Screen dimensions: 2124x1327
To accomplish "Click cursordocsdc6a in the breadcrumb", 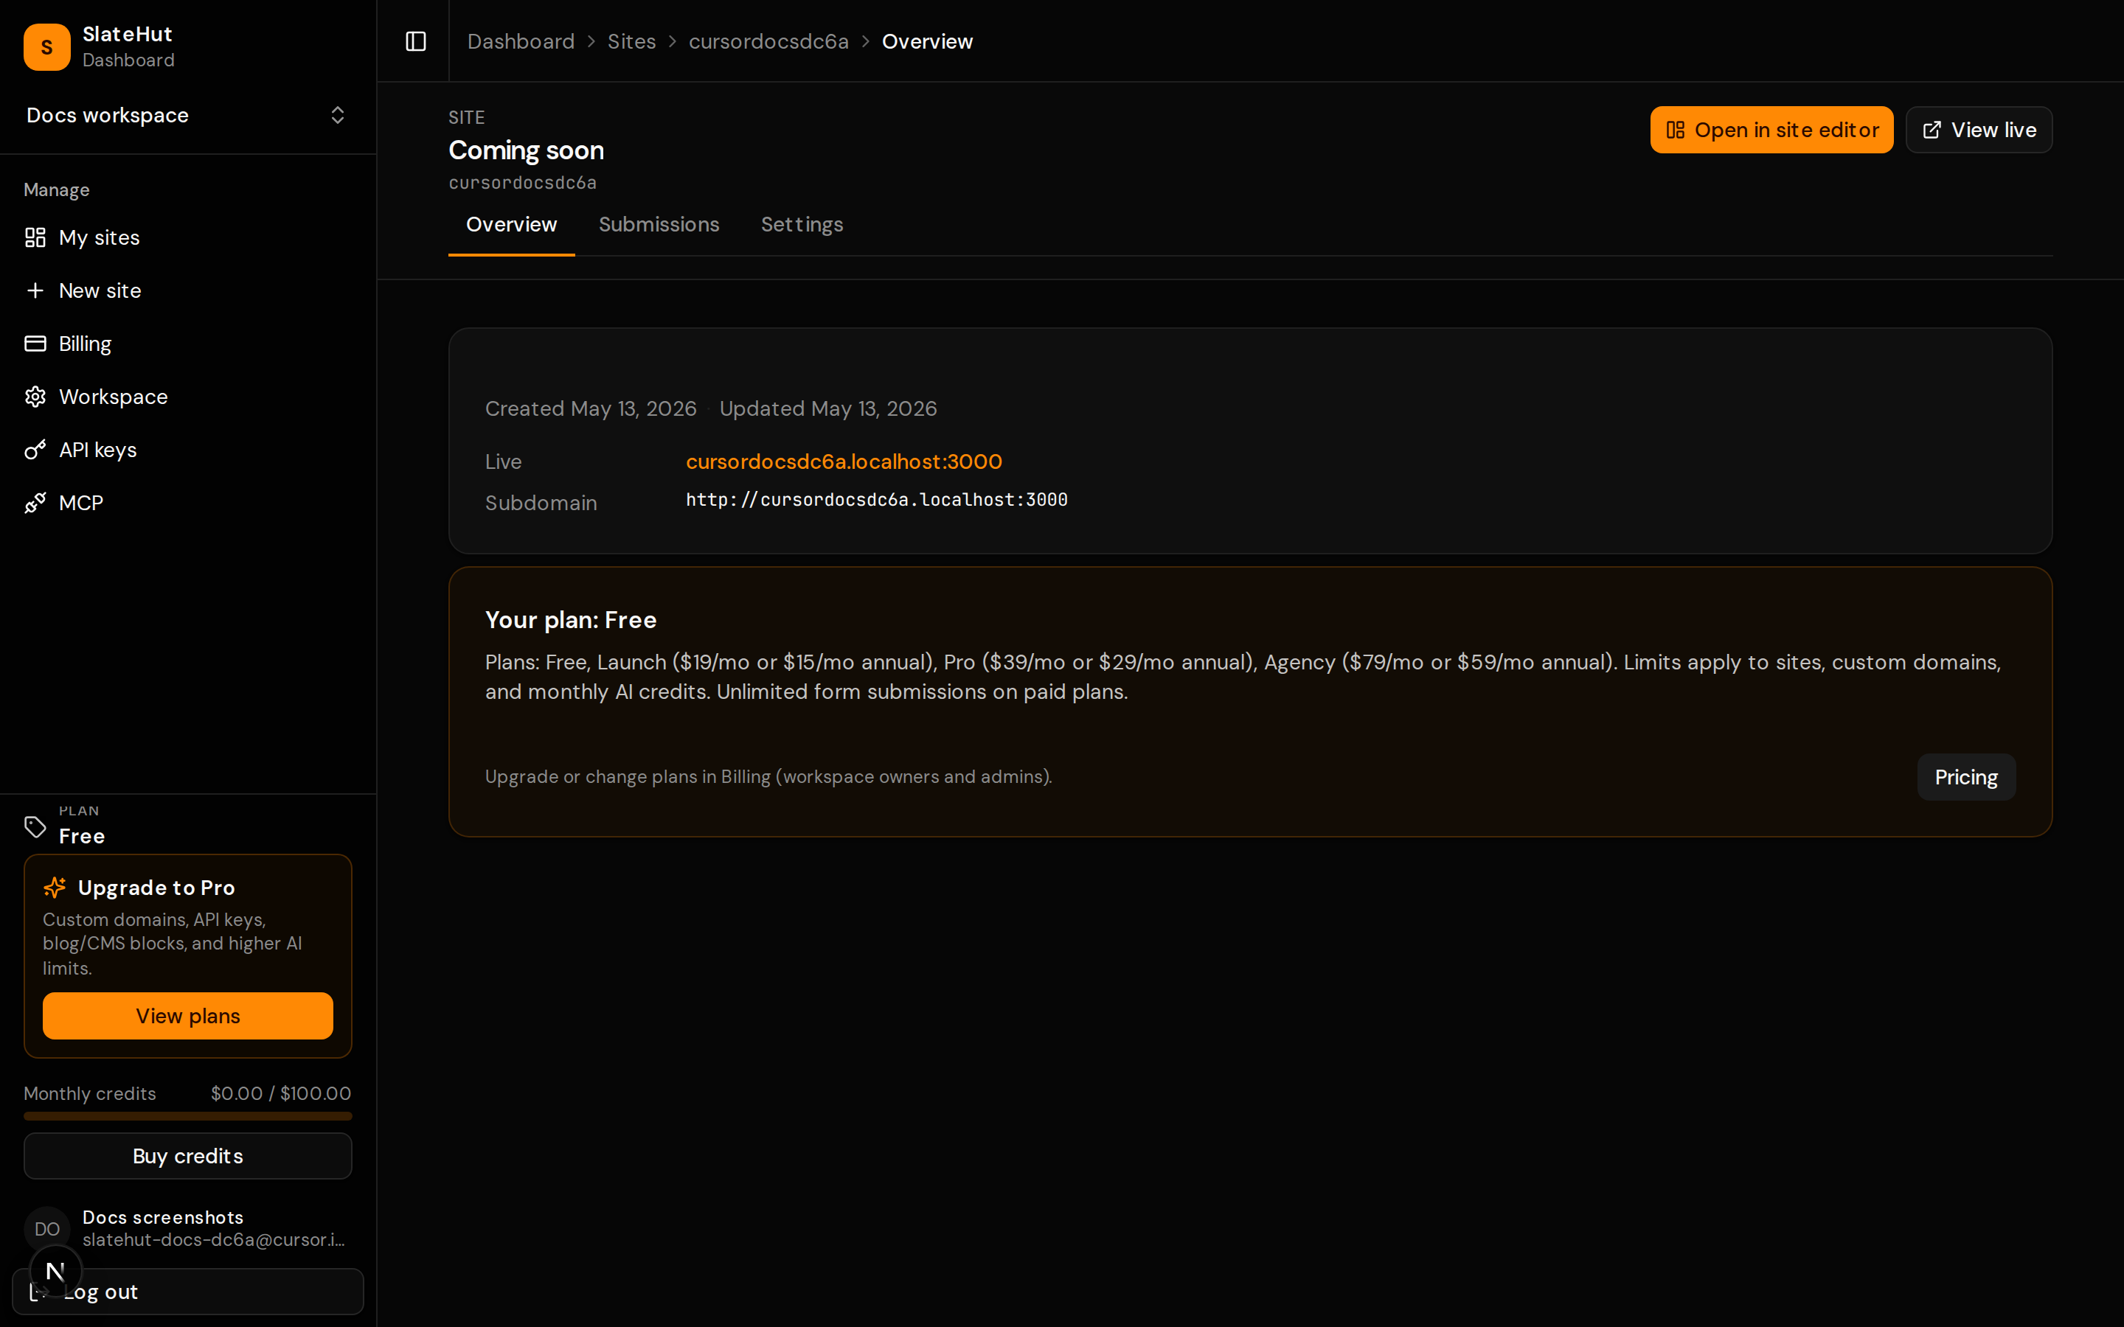I will [768, 41].
